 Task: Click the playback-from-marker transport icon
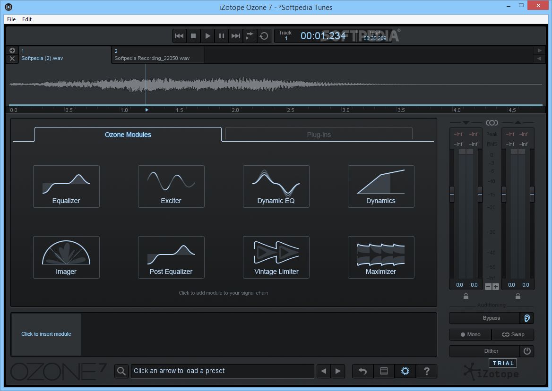(250, 36)
